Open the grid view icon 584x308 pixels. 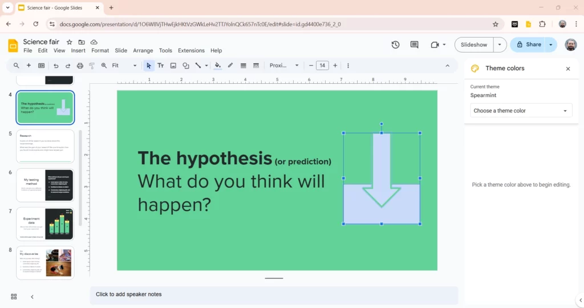coord(14,297)
